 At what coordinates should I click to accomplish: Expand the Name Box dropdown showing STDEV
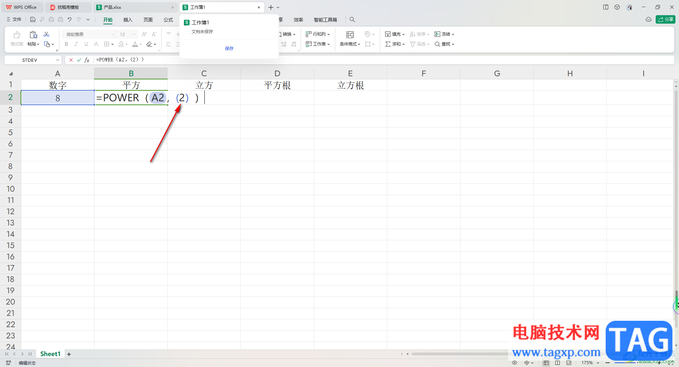(58, 60)
